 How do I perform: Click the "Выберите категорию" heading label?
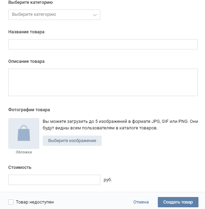click(x=31, y=2)
